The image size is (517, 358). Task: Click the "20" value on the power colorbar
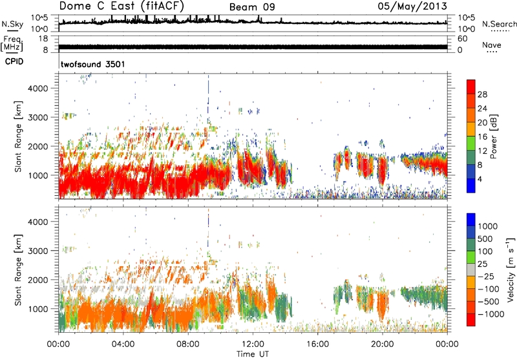pos(482,123)
